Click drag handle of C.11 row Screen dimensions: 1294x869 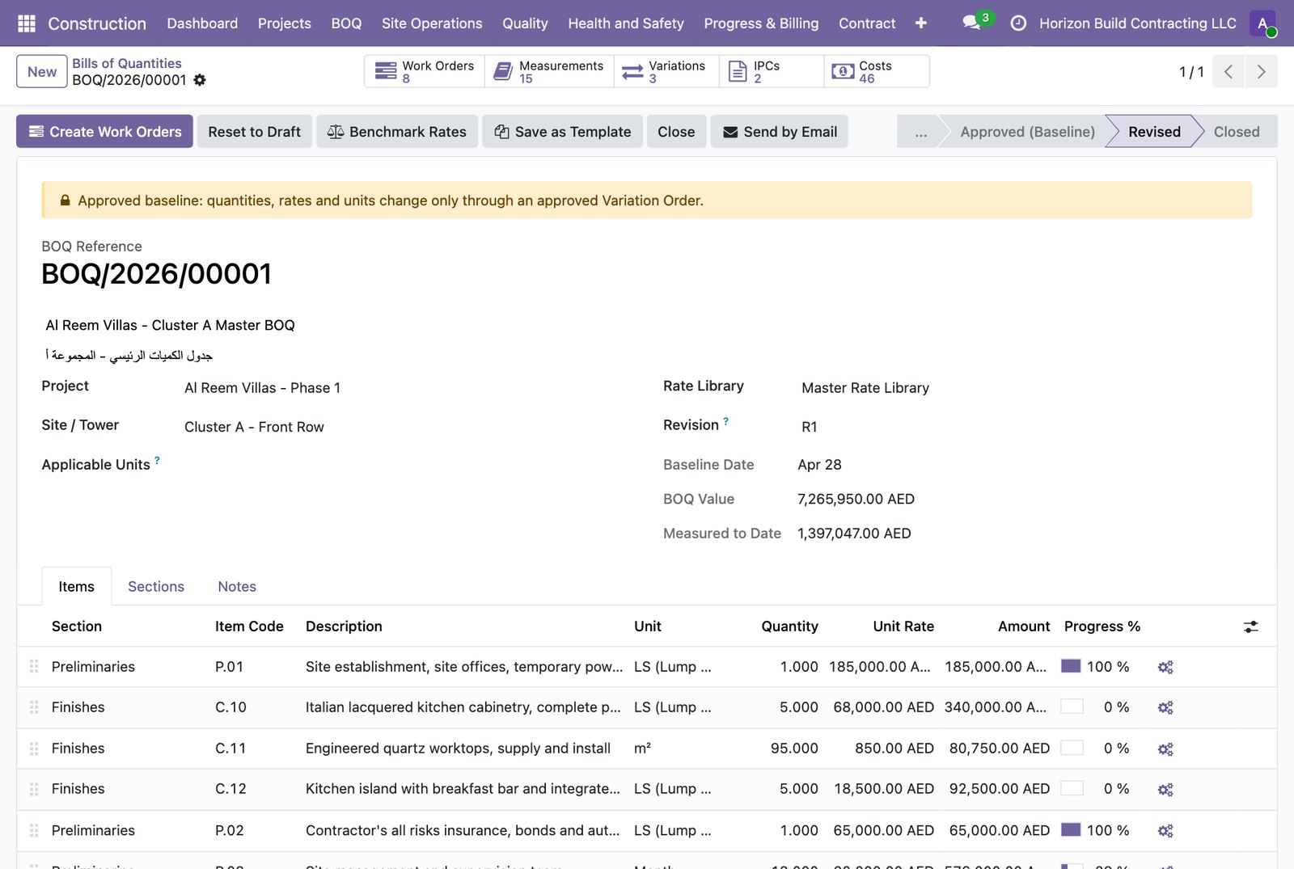(x=34, y=749)
